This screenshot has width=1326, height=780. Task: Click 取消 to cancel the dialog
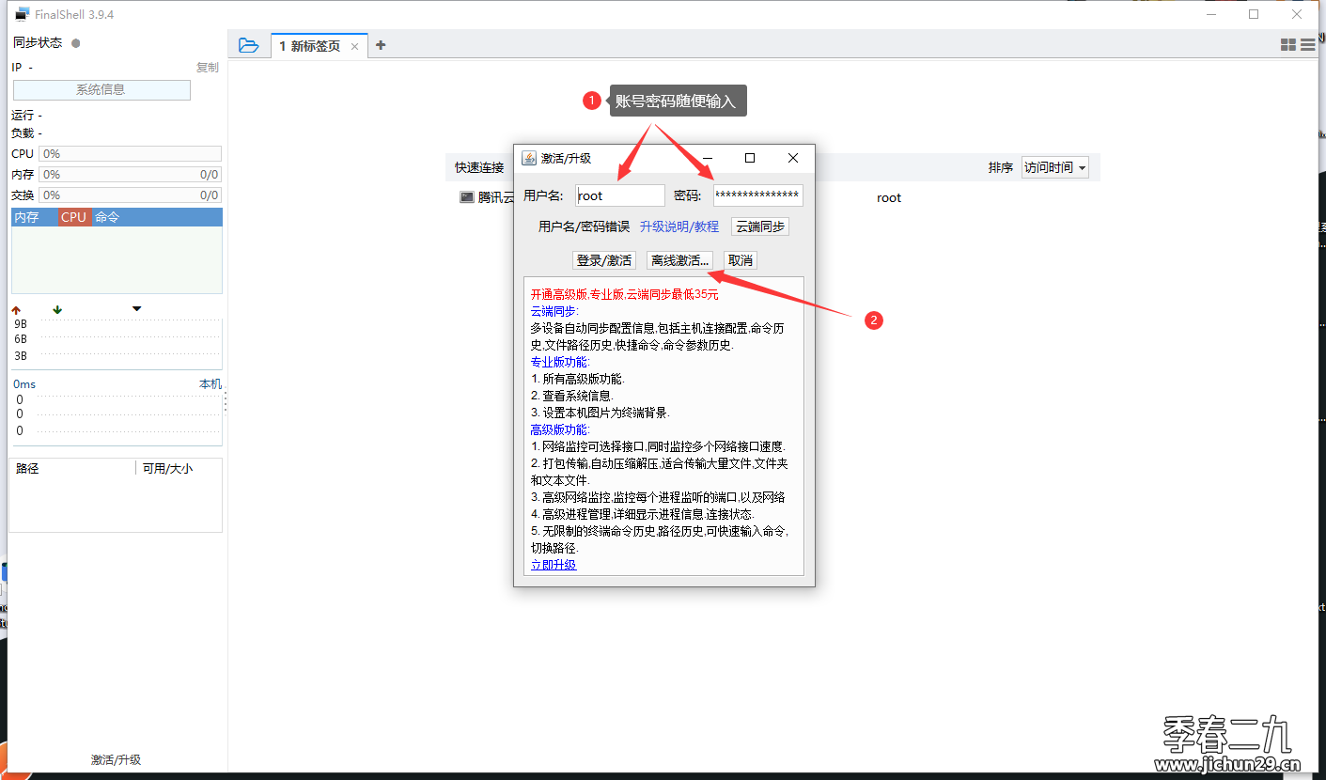pos(741,260)
